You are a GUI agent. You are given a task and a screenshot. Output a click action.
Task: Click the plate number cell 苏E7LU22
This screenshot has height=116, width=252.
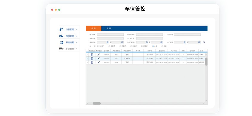click(150, 62)
